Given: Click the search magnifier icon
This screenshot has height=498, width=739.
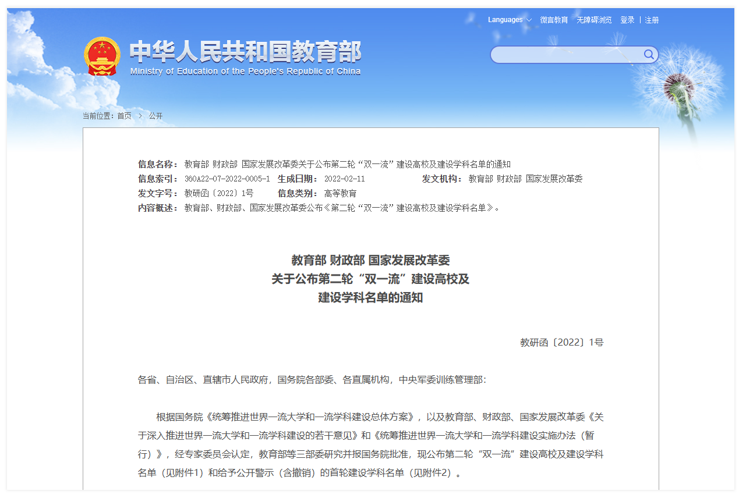Looking at the screenshot, I should (x=649, y=55).
